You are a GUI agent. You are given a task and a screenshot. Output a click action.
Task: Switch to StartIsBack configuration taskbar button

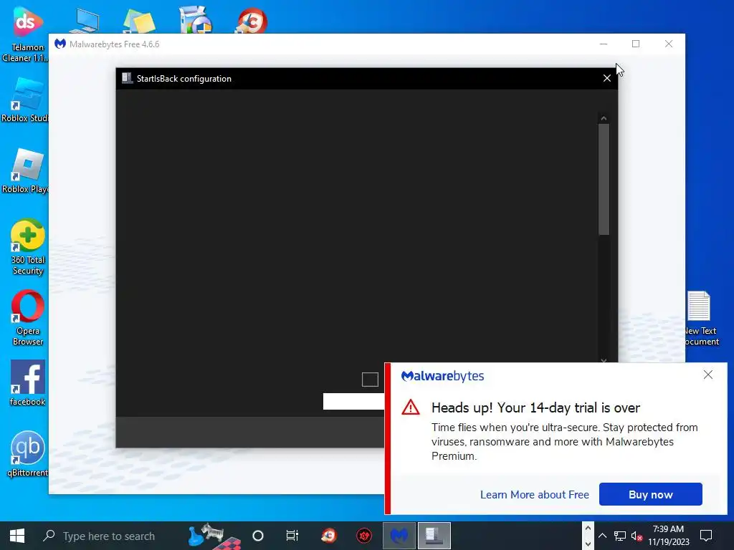point(434,536)
